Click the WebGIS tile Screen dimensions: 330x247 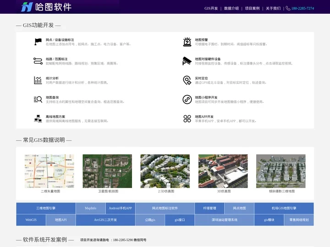tap(31, 220)
